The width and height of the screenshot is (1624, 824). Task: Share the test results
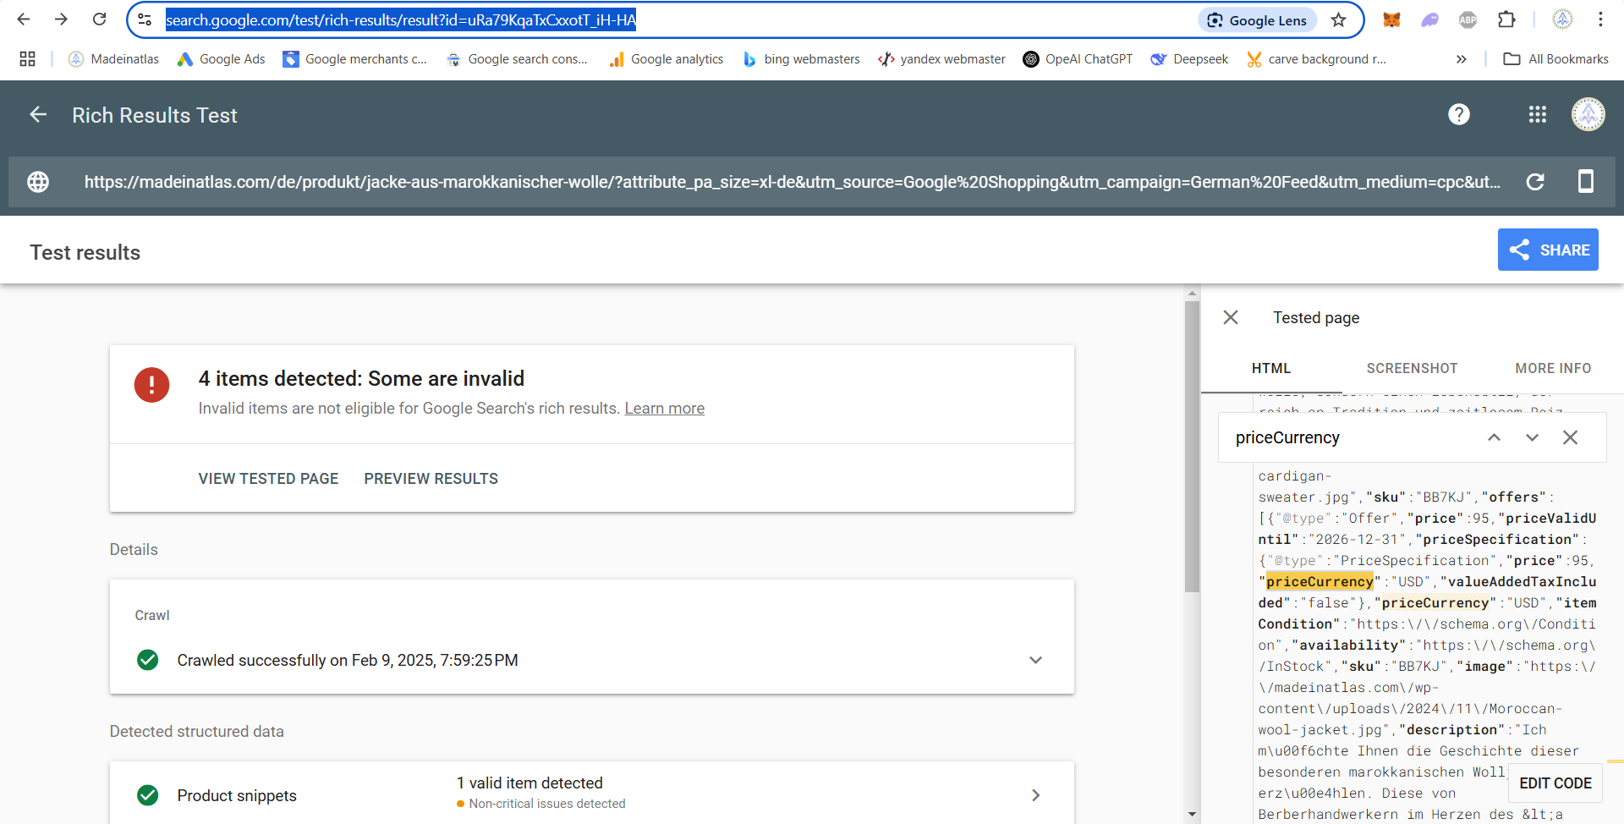tap(1548, 250)
